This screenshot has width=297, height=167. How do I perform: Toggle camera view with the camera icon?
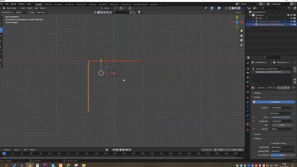[241, 40]
